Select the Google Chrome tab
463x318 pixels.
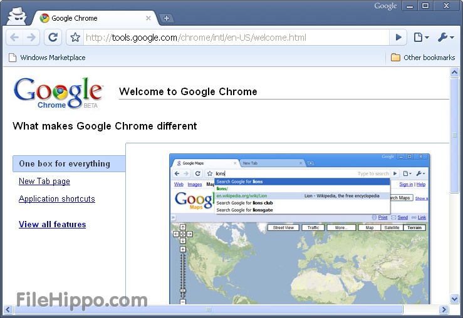tap(96, 18)
